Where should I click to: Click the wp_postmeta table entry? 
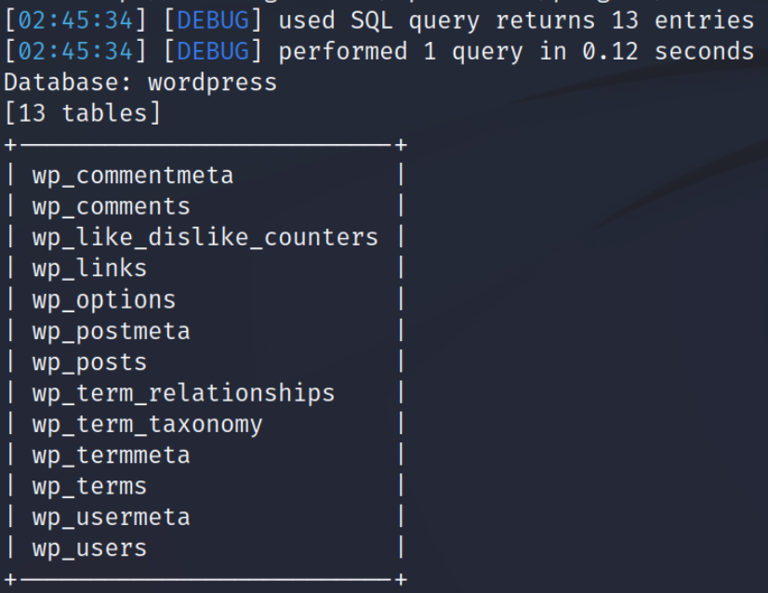(x=112, y=332)
